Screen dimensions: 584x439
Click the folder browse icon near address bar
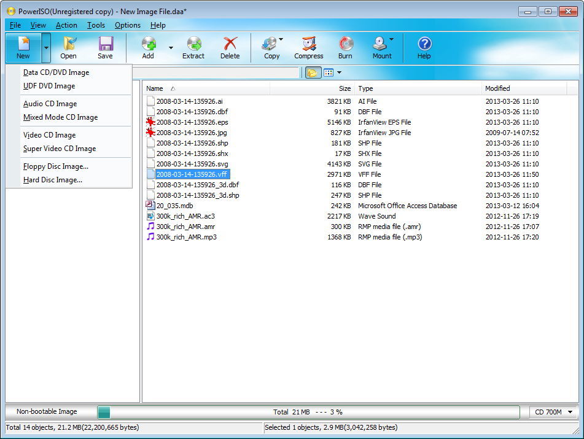(x=312, y=72)
